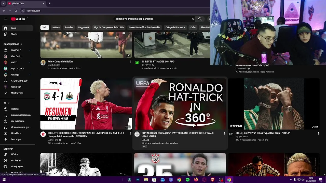Open Discord from the taskbar
Viewport: 326px width, 183px height.
[171, 180]
